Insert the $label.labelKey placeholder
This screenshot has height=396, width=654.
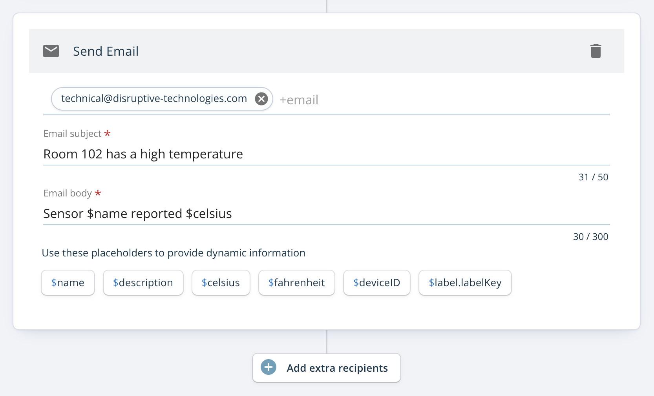(465, 283)
